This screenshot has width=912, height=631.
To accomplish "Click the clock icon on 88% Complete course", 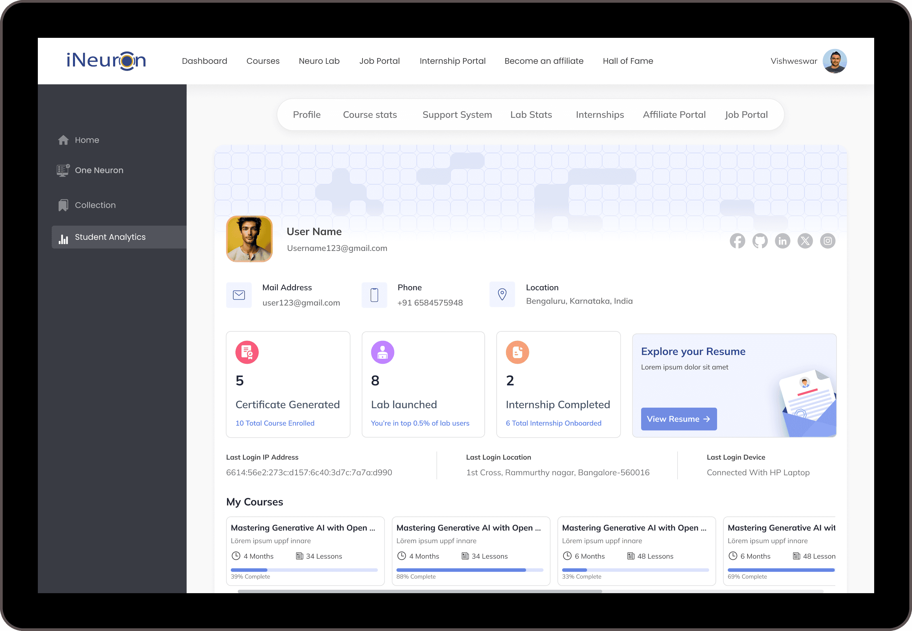I will click(402, 556).
